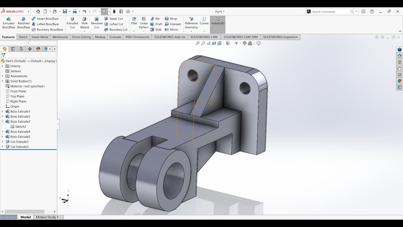Screen dimensions: 403x227
Task: Select the Extruded Boss/Base tool
Action: pyautogui.click(x=9, y=23)
